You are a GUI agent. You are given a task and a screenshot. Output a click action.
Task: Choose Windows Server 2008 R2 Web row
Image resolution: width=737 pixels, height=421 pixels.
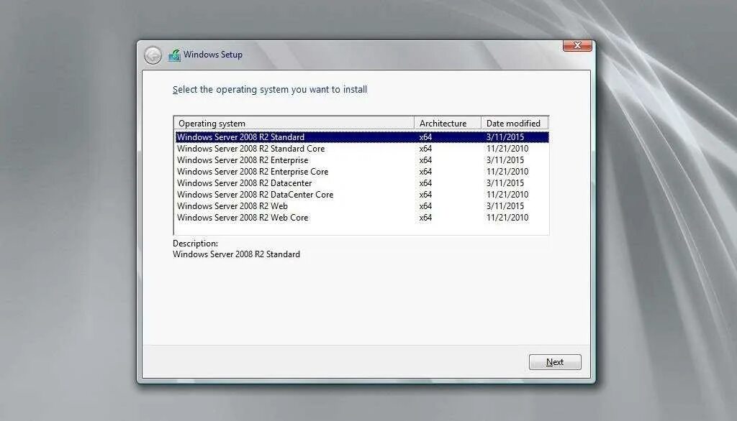pyautogui.click(x=362, y=206)
